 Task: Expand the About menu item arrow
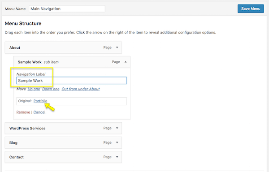[117, 47]
